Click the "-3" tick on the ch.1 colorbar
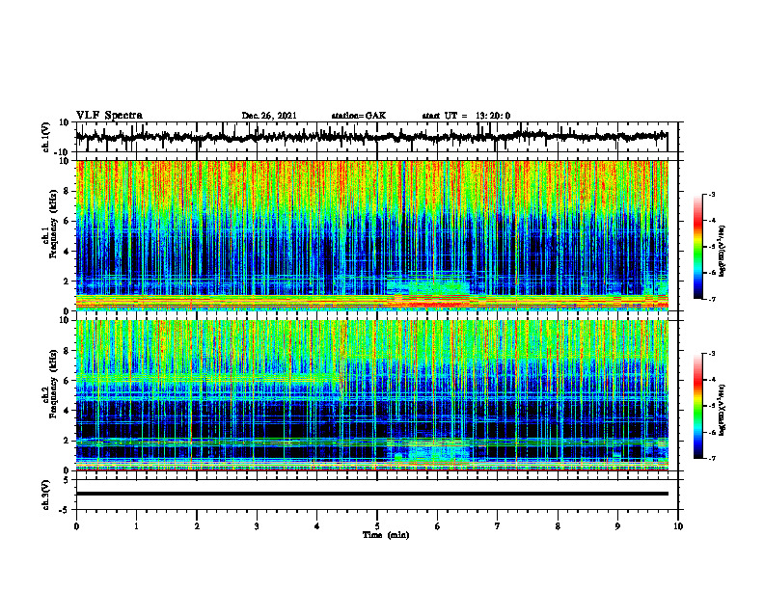764x590 pixels. tap(711, 194)
